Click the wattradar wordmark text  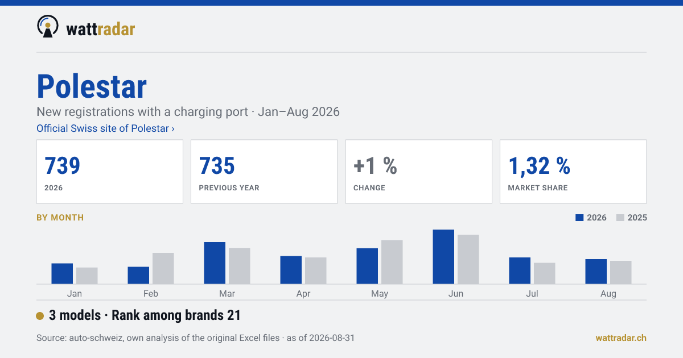[101, 28]
